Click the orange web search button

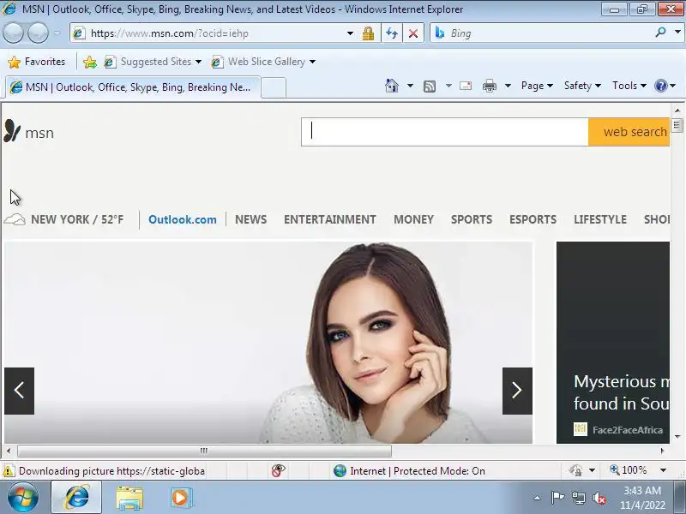pyautogui.click(x=629, y=132)
